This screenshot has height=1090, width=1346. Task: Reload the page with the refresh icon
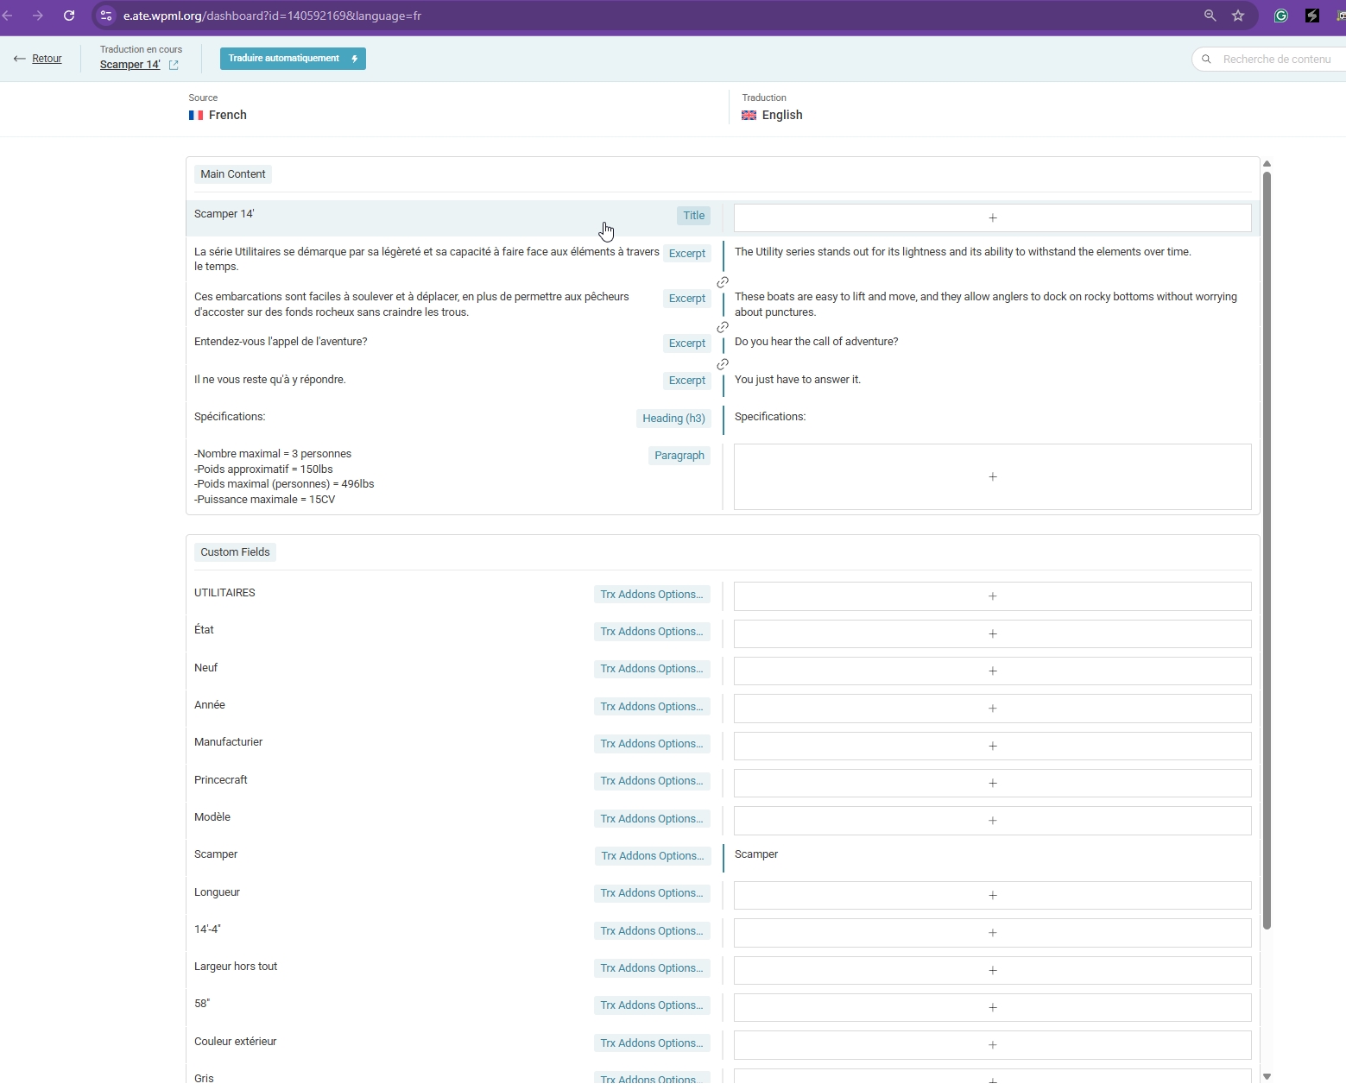coord(69,16)
